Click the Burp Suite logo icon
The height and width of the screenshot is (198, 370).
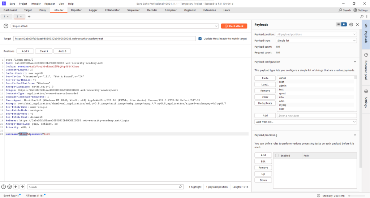(x=4, y=4)
